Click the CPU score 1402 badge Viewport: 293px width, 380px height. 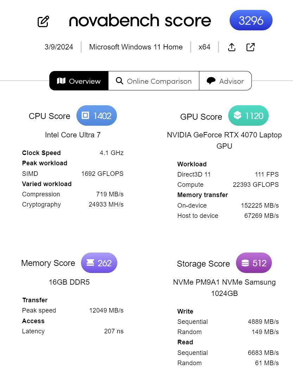click(x=96, y=115)
